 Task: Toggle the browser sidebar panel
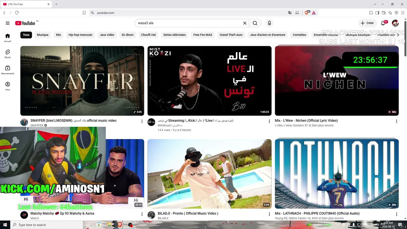coord(377,13)
